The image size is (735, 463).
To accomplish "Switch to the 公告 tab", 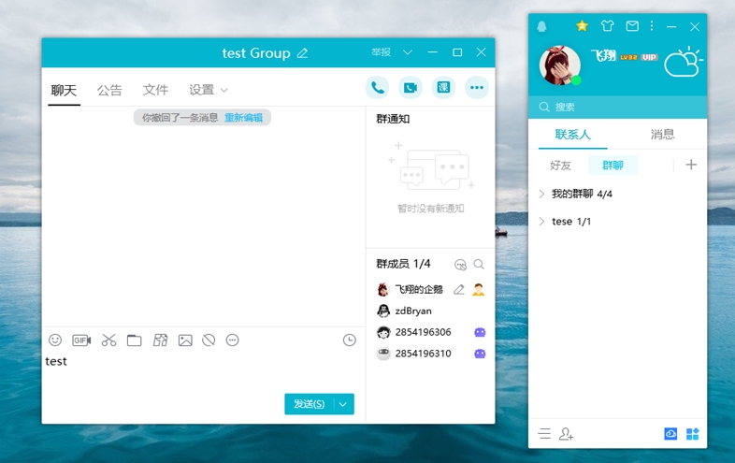I will 109,90.
